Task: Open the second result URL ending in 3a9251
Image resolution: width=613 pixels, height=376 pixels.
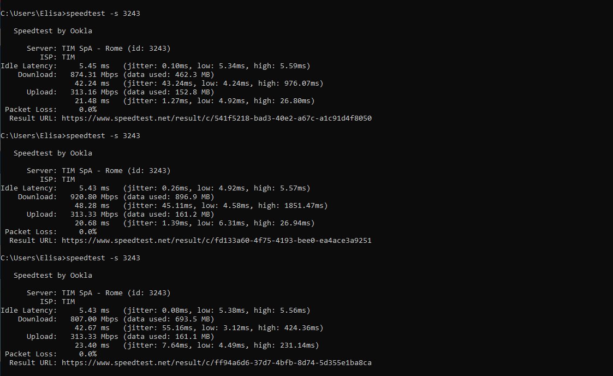Action: (216, 240)
